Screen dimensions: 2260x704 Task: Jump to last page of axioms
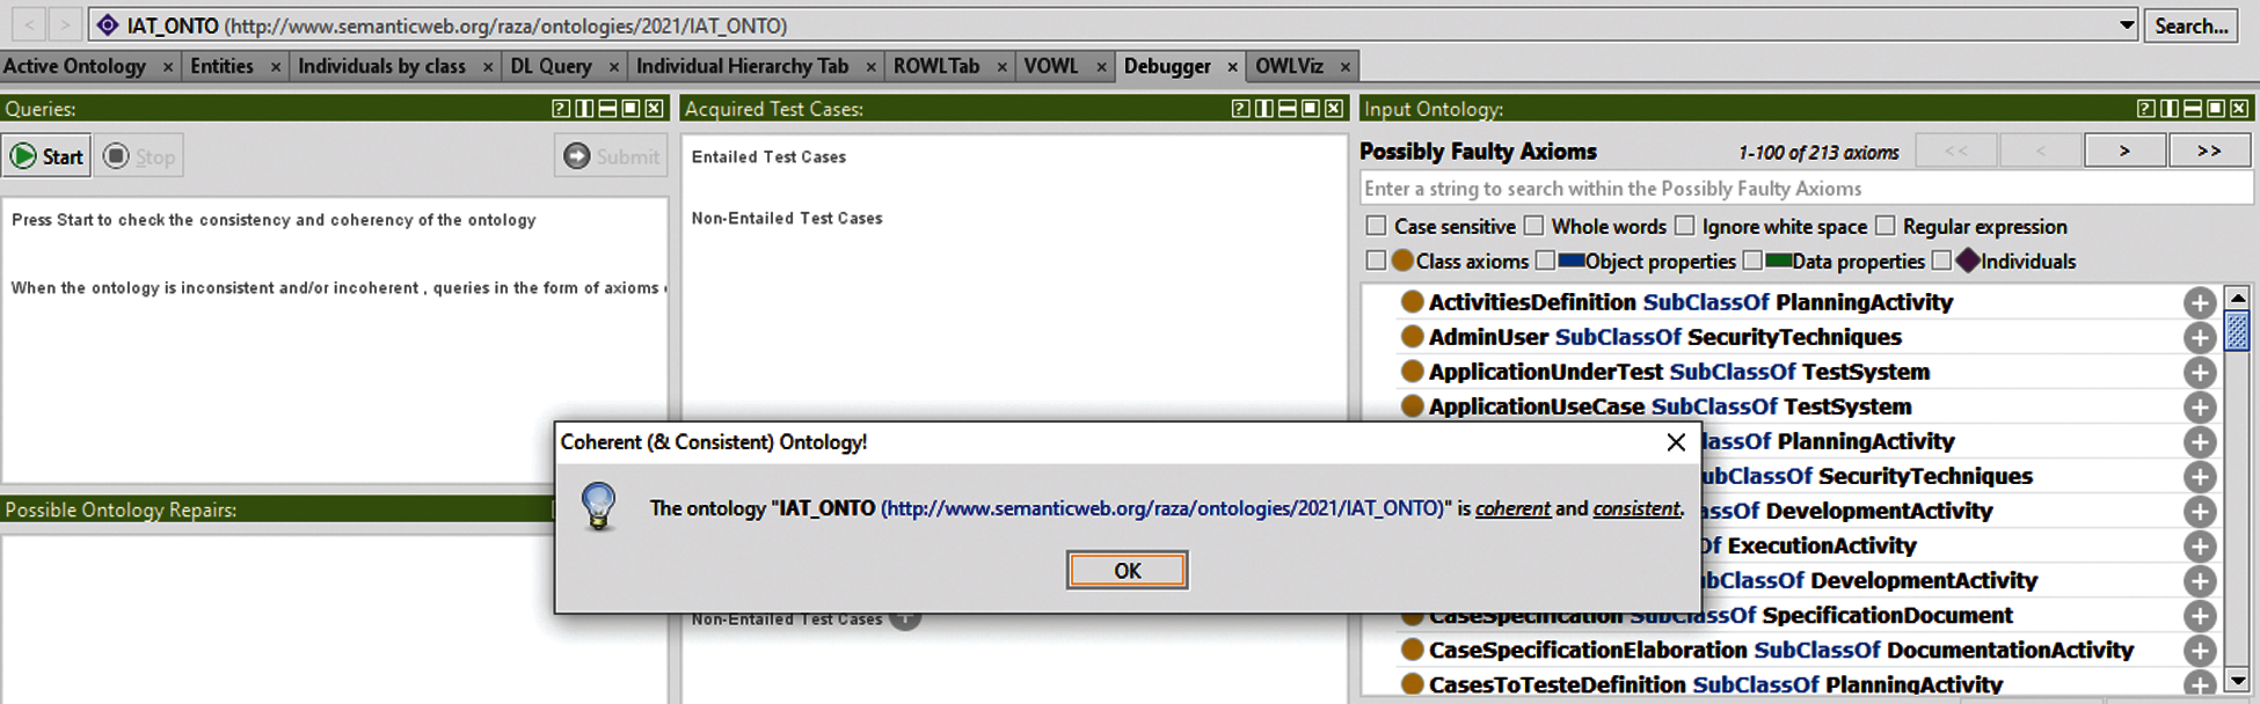click(2208, 152)
